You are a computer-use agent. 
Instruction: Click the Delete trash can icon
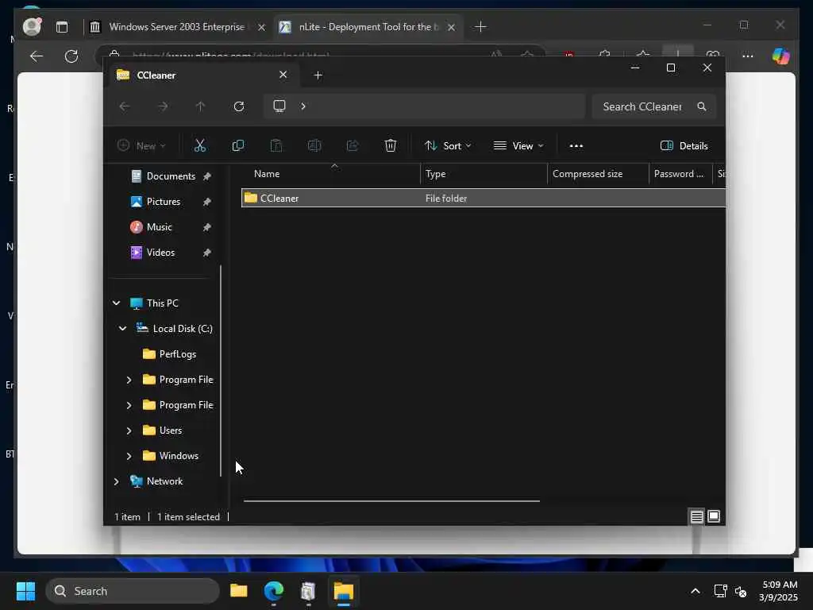click(x=391, y=146)
